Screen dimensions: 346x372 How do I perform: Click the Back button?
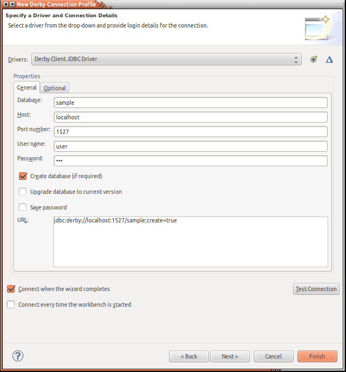(x=189, y=356)
